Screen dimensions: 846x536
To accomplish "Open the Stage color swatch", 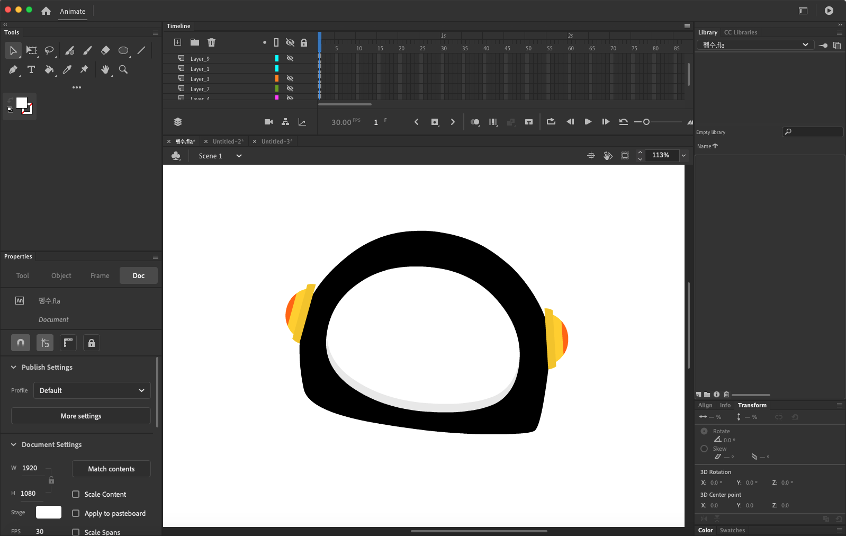I will (49, 512).
